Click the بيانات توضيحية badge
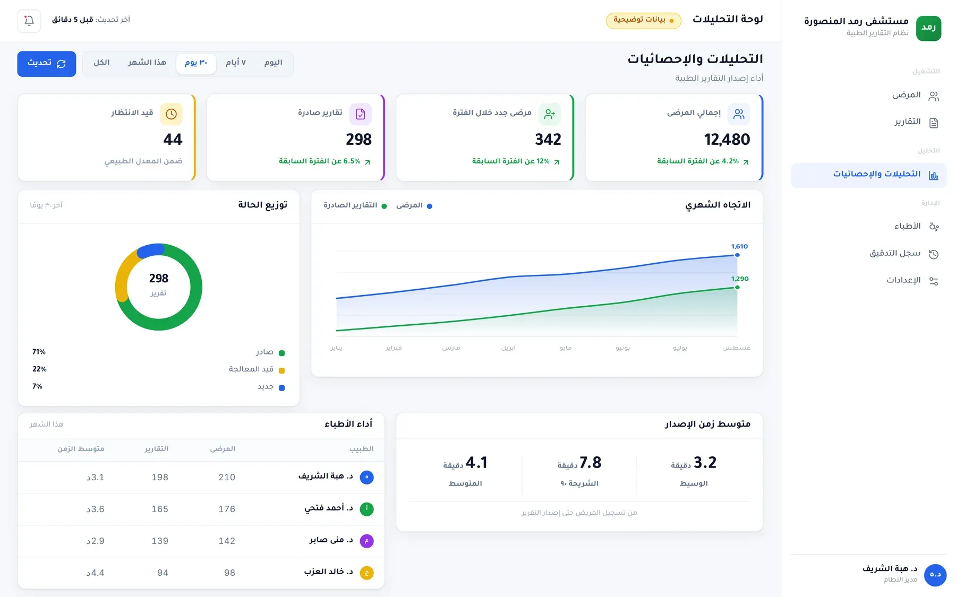This screenshot has width=956, height=597. point(644,20)
